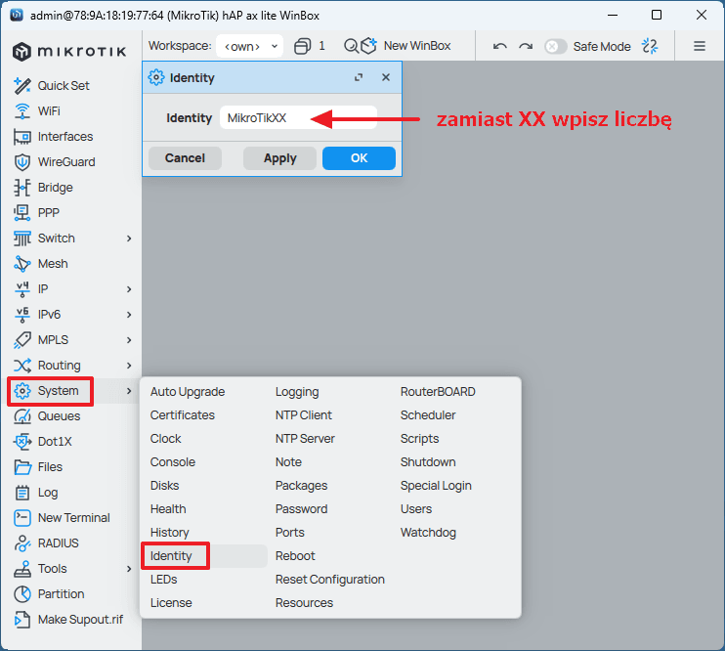Expand the Routing submenu chevron
Screen dimensions: 725x651
(129, 366)
